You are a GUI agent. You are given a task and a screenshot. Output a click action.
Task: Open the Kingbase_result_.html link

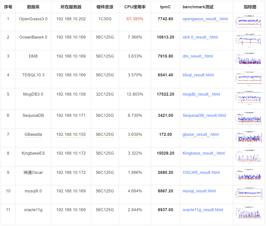coord(204,153)
